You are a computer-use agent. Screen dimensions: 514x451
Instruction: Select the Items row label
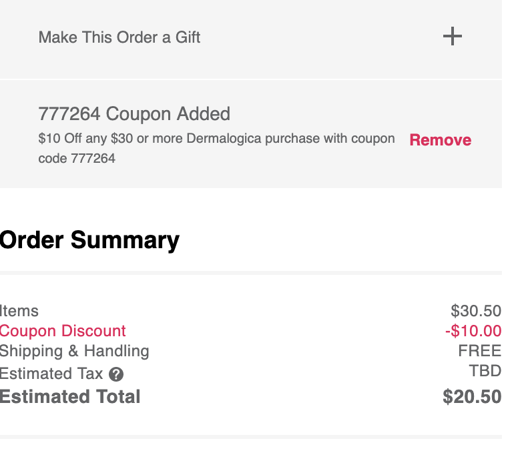[x=19, y=311]
